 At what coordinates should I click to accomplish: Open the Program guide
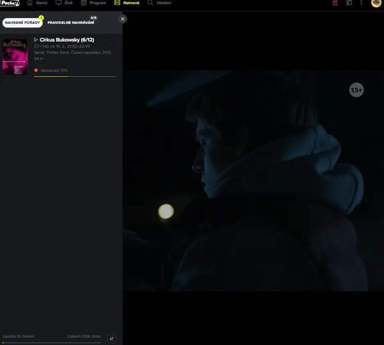click(93, 3)
